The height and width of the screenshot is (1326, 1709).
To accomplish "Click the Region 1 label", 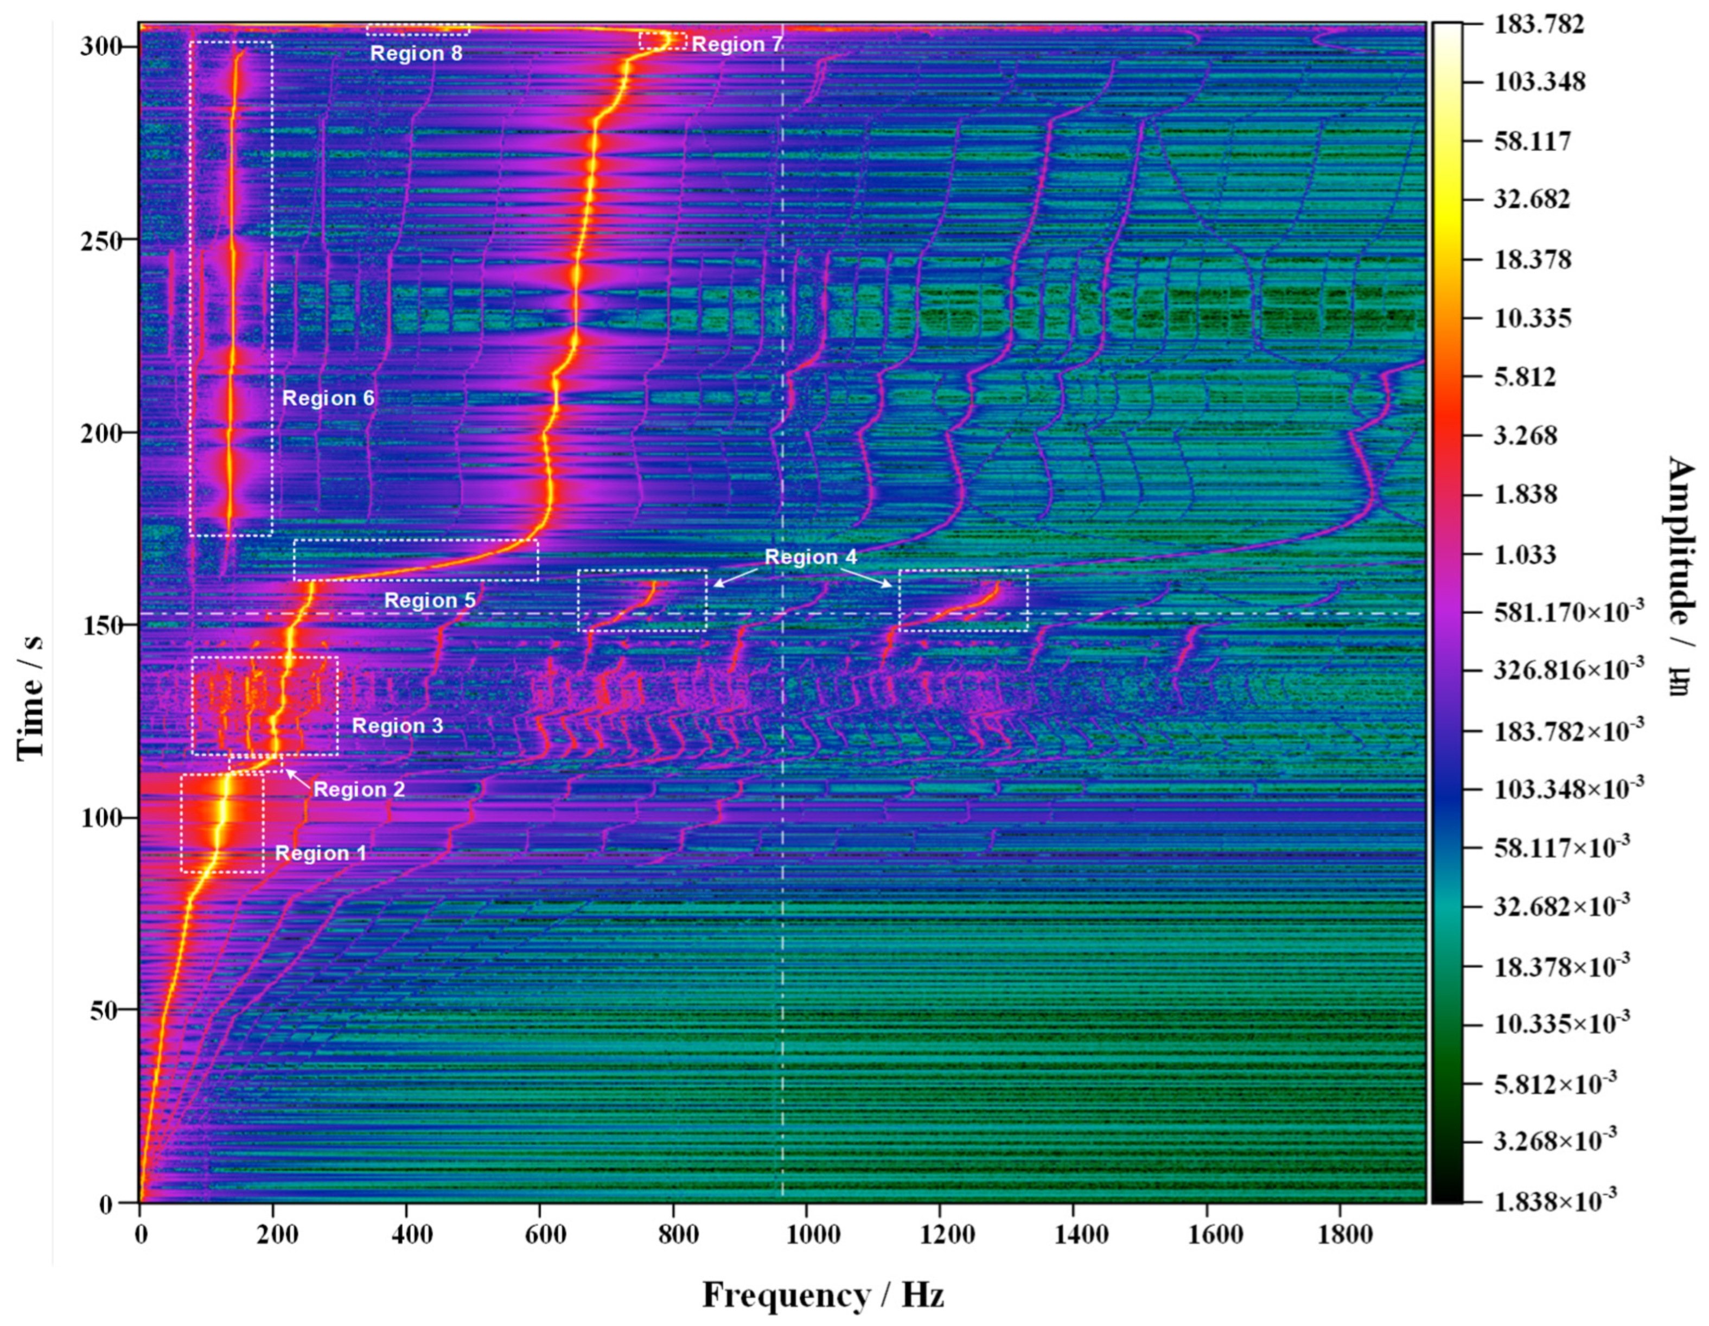I will click(320, 853).
